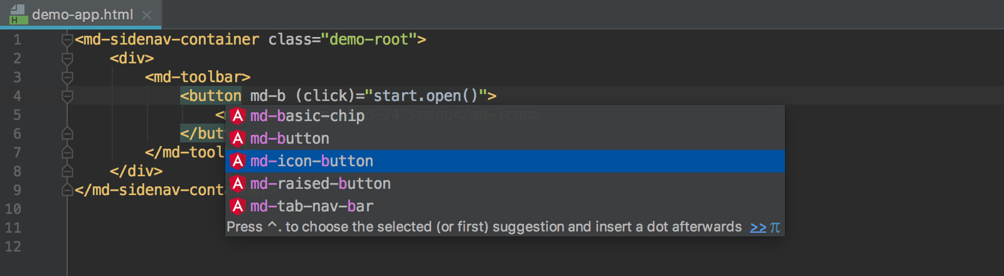Select the demo-app.html editor tab

point(82,14)
